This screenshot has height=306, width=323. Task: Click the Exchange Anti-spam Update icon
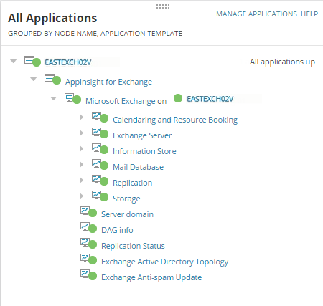(88, 275)
